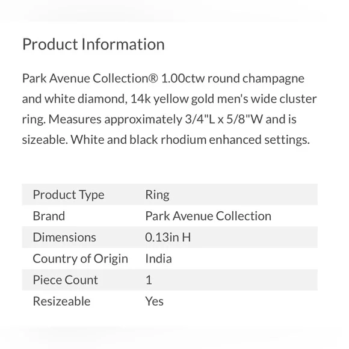Click the Product Information heading
Image resolution: width=349 pixels, height=349 pixels.
pos(93,44)
